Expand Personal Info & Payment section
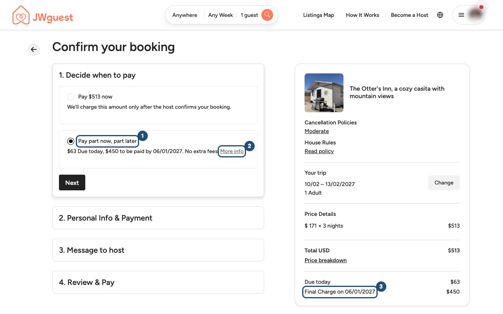The image size is (503, 314). click(x=158, y=218)
